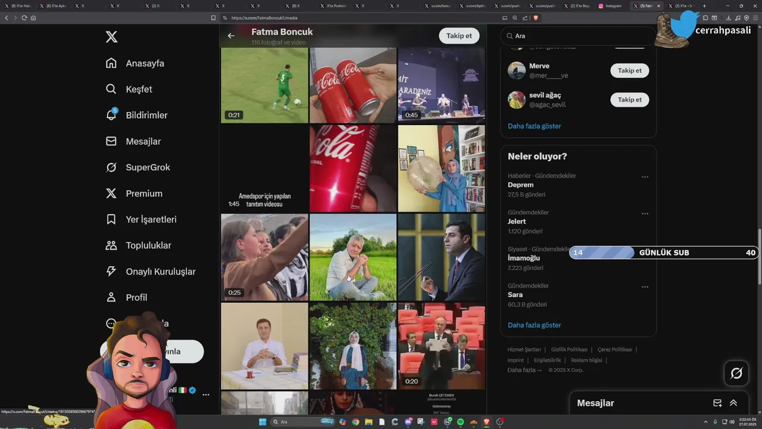762x429 pixels.
Task: Expand Daha fazla footer links
Action: click(524, 370)
